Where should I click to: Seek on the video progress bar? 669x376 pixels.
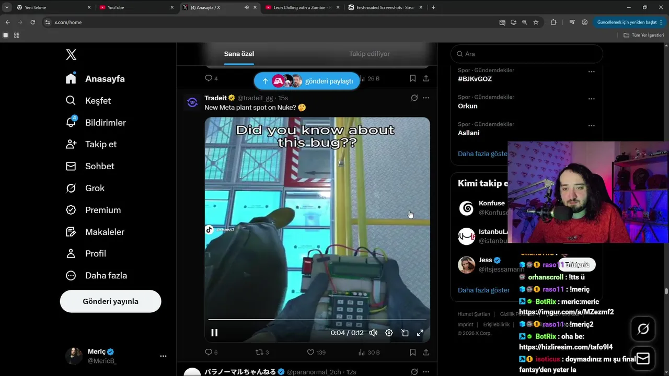(317, 319)
